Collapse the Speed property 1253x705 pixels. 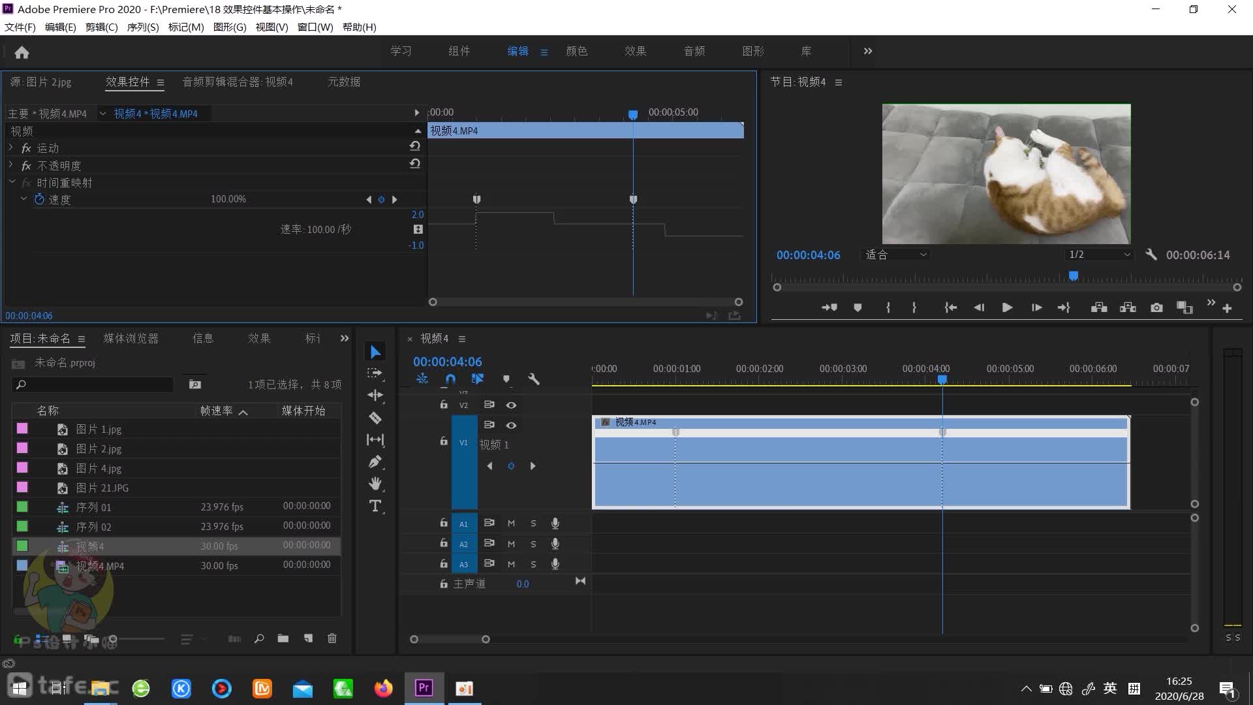(x=24, y=198)
